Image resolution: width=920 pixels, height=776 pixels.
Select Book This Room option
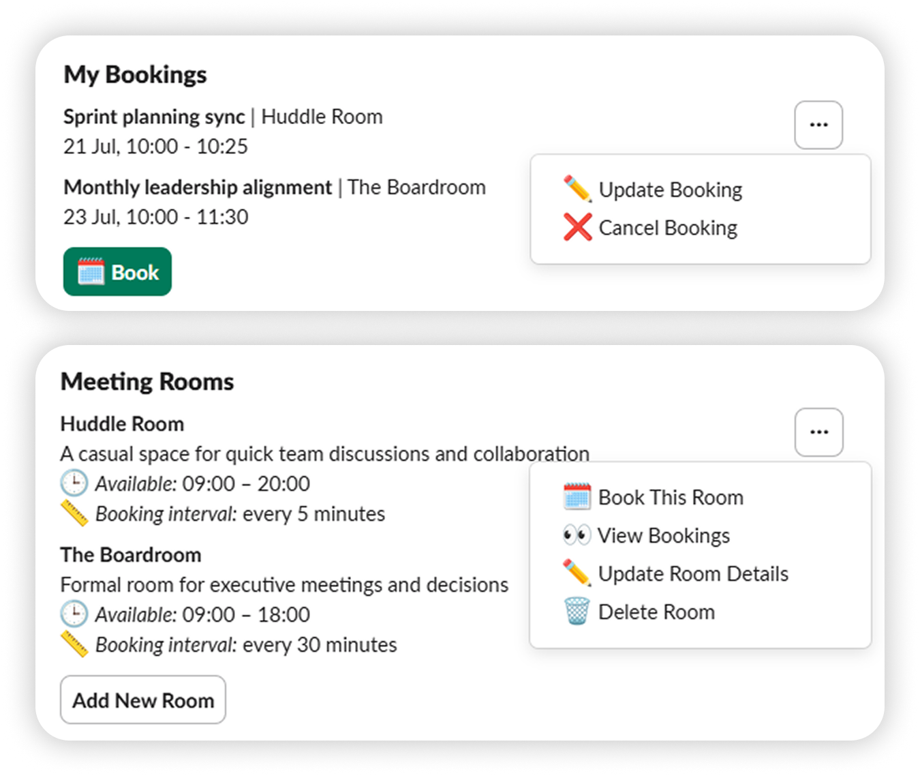671,498
